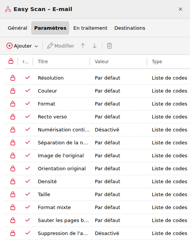190x243 pixels.
Task: Toggle the checkmark in Couleur row
Action: point(28,90)
